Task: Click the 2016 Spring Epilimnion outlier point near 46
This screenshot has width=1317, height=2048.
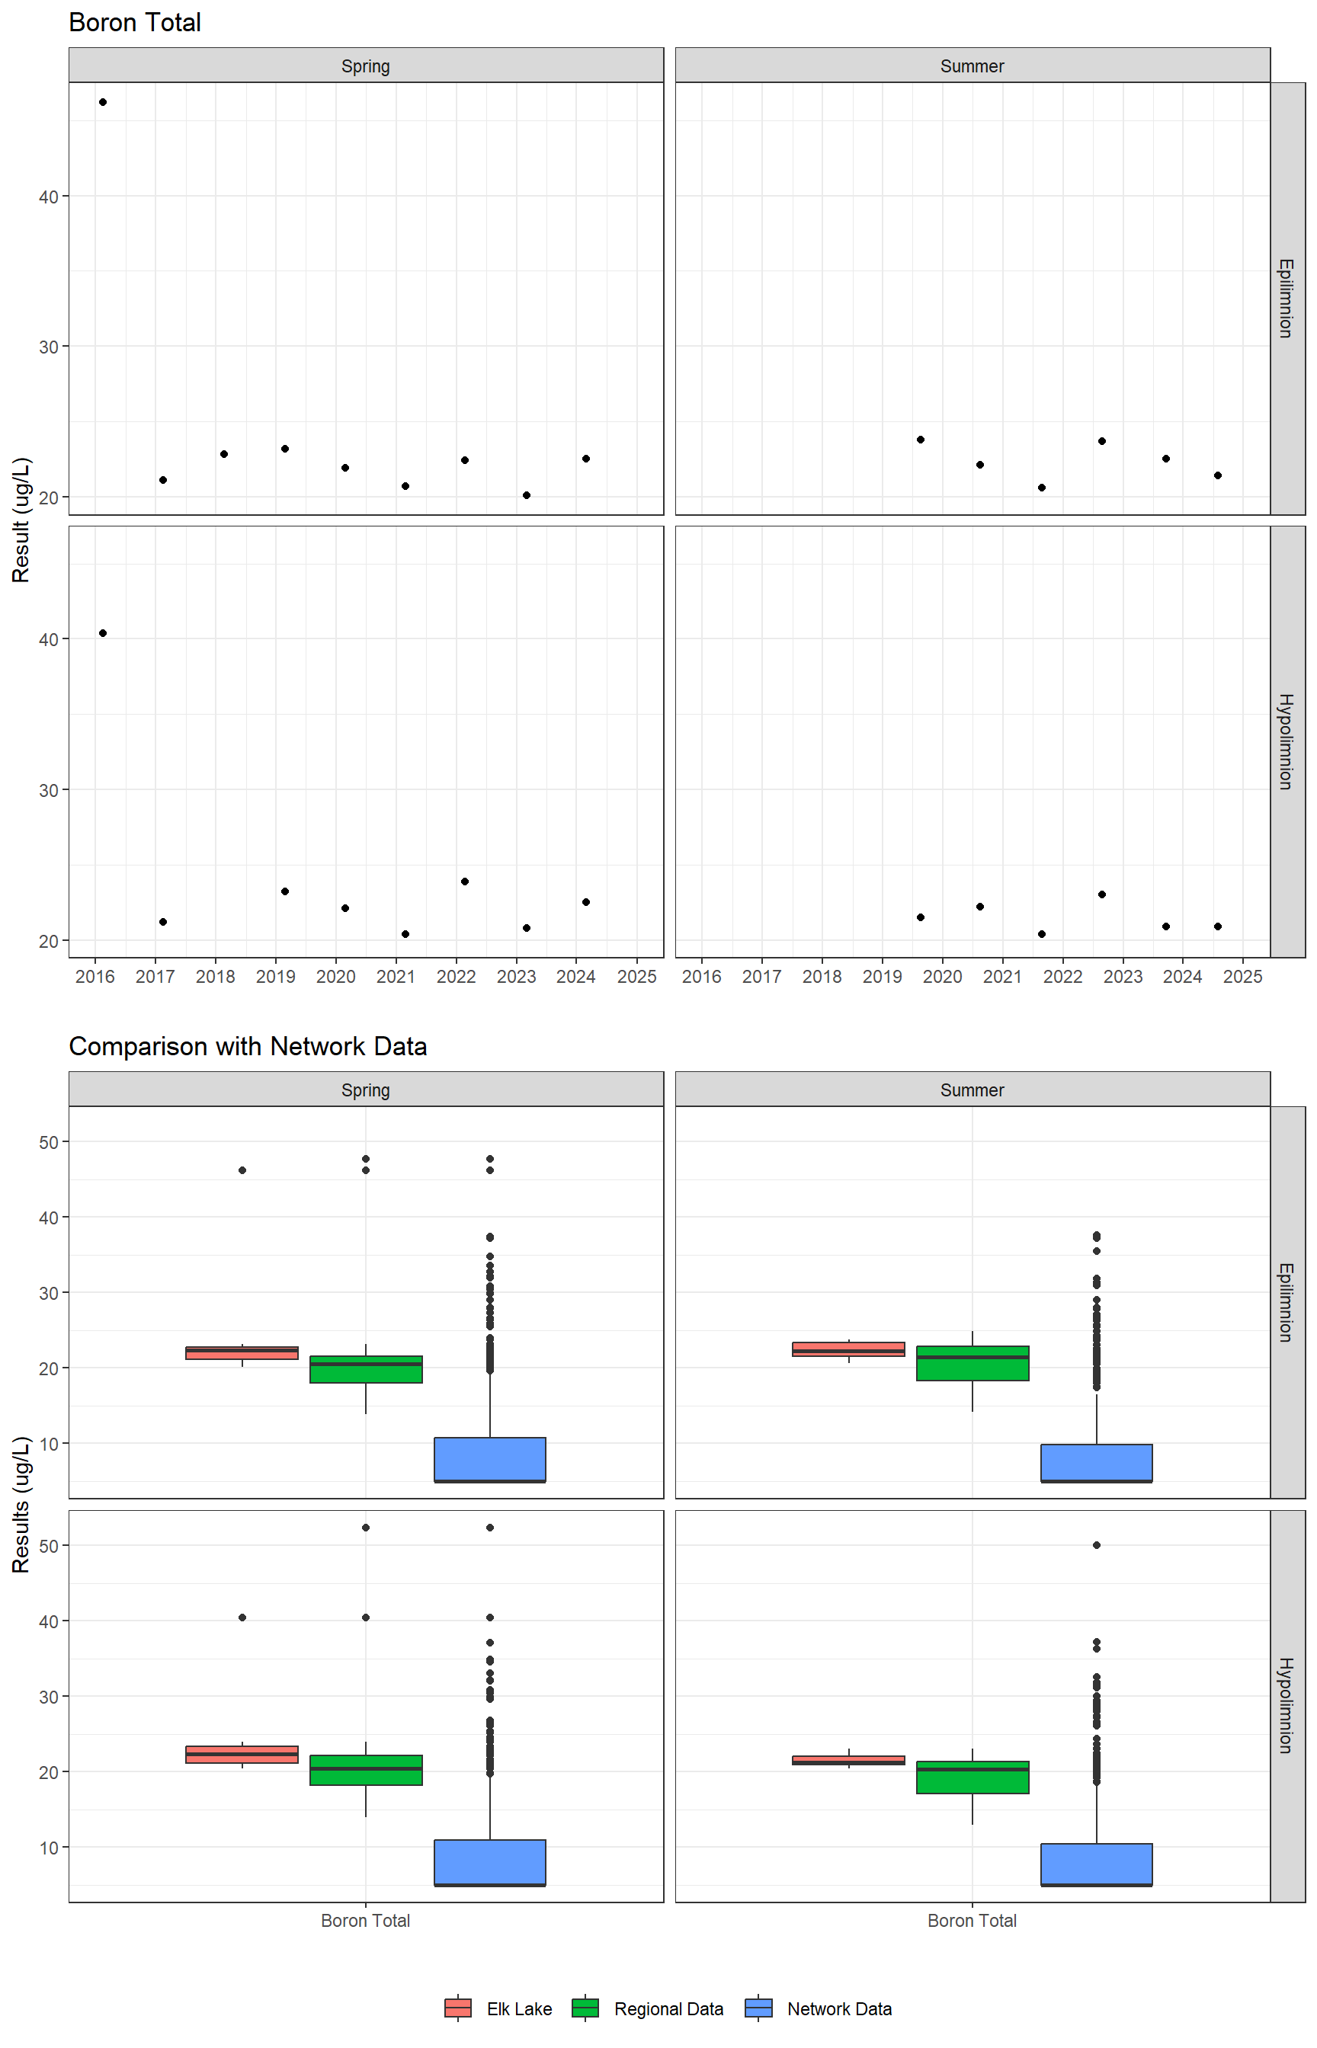Action: (103, 102)
